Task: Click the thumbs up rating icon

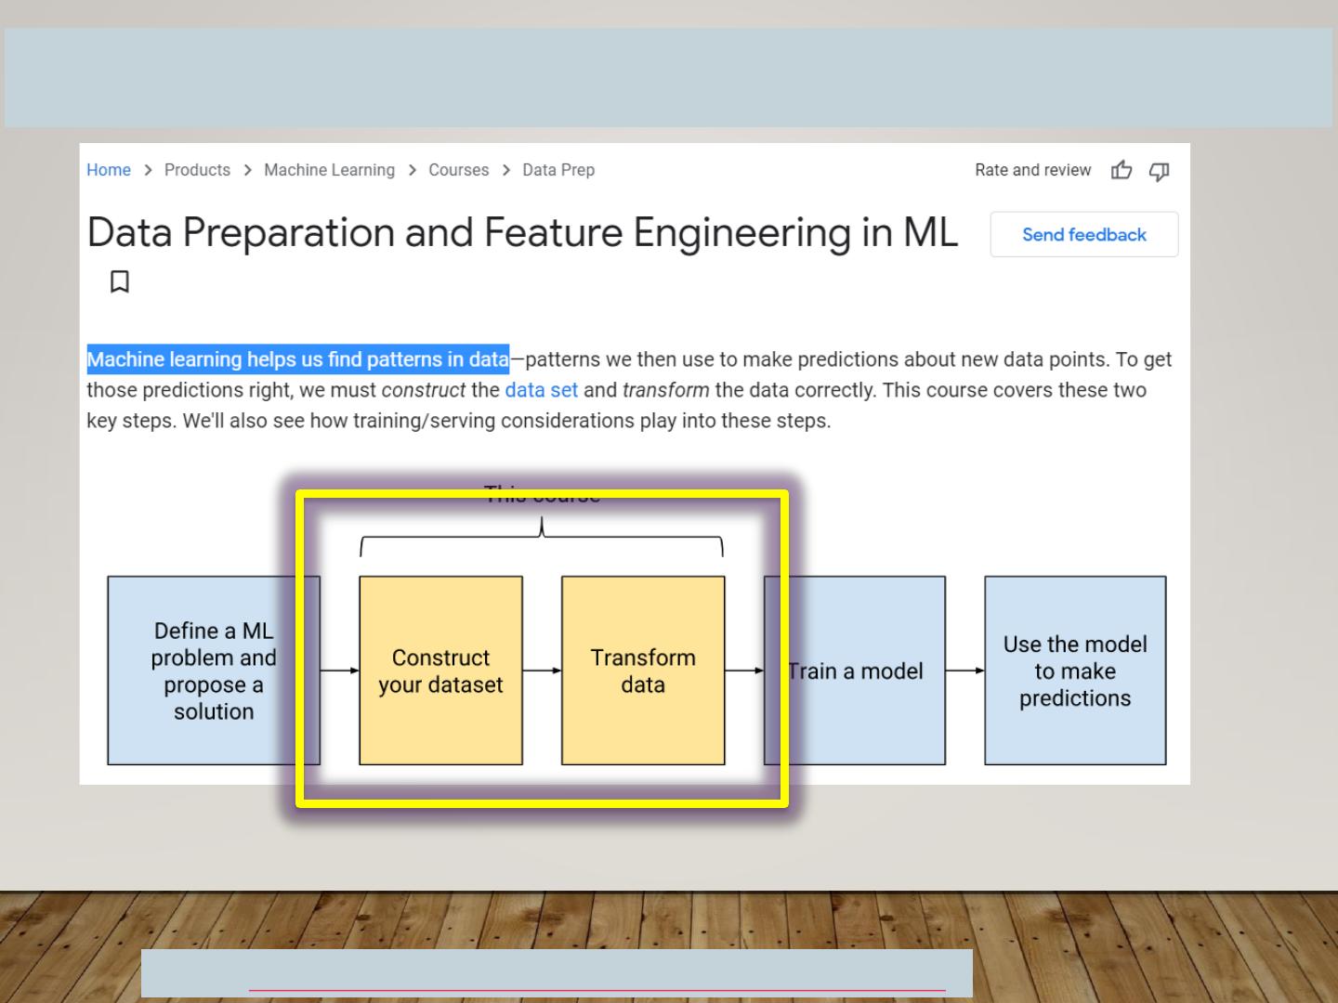Action: tap(1122, 170)
